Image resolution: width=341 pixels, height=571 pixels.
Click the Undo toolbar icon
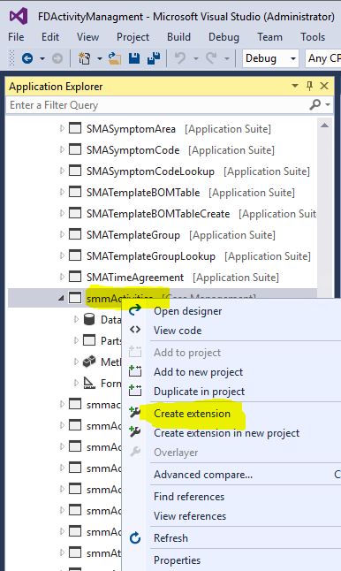(180, 58)
